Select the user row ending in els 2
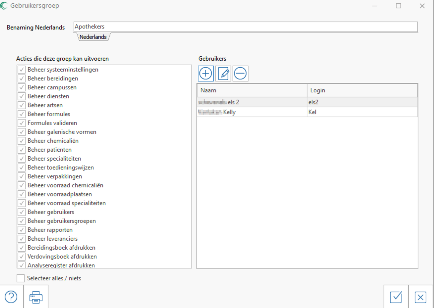The width and height of the screenshot is (434, 308). click(307, 102)
